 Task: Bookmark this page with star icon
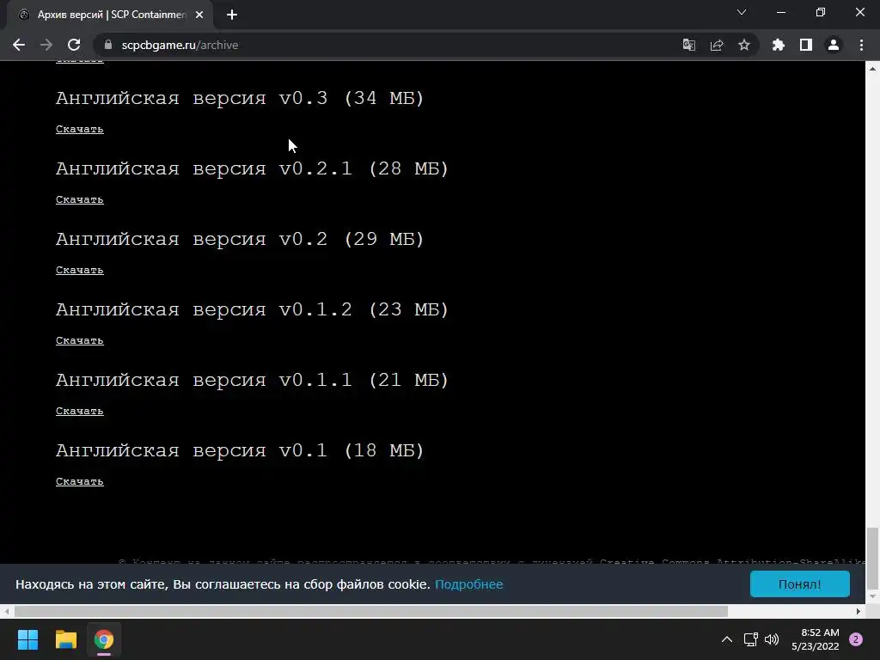point(743,45)
